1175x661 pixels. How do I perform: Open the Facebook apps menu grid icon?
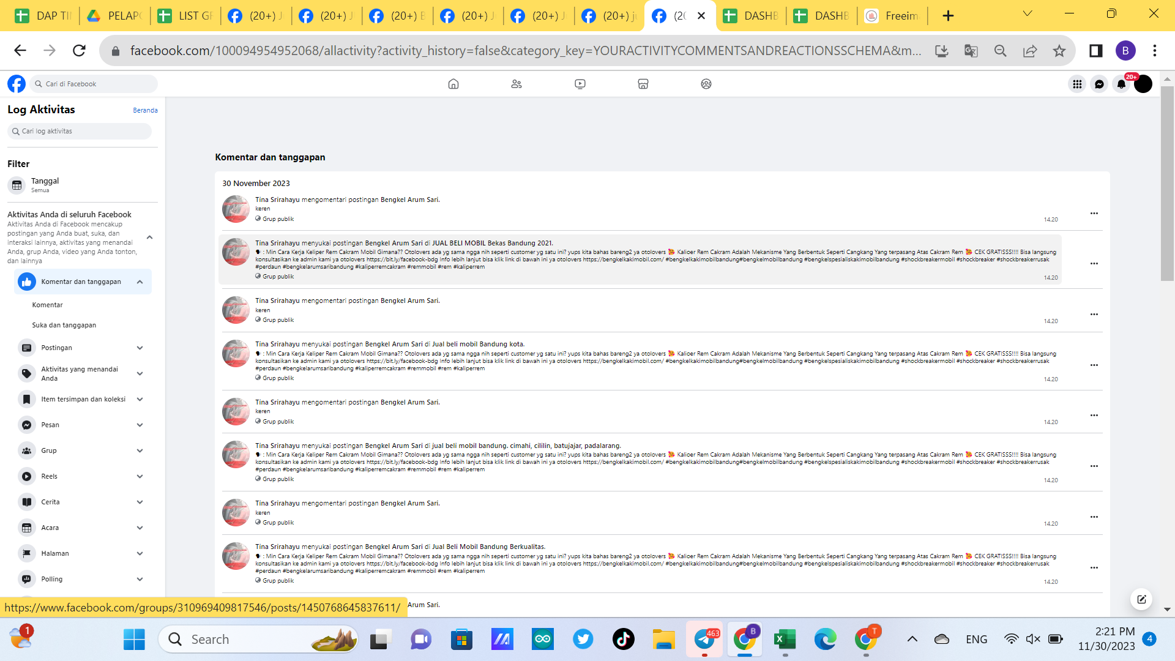(x=1077, y=84)
